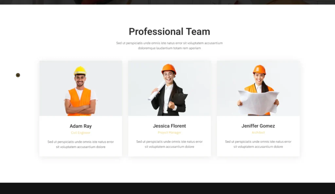This screenshot has height=194, width=335.
Task: Open Adam Ray's team photo
Action: pyautogui.click(x=80, y=88)
